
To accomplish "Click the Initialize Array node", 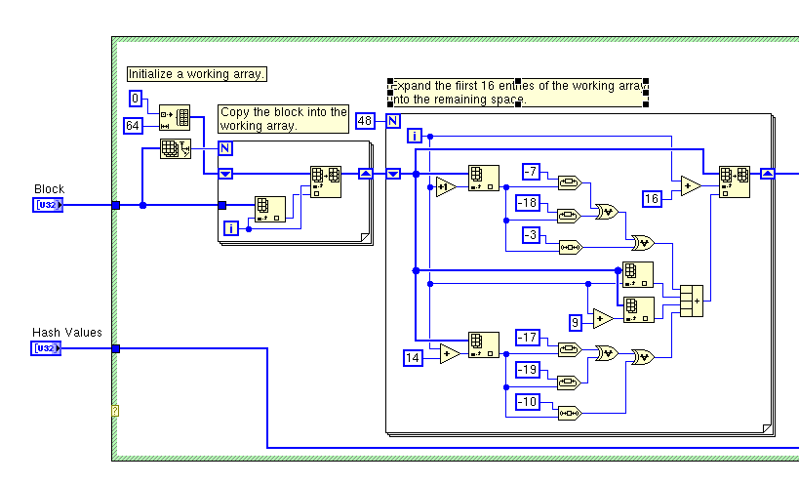I will [x=176, y=119].
